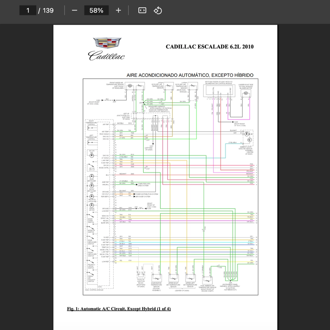Click the 'FRESH AIR IND' label
The width and height of the screenshot is (330, 330).
click(92, 209)
